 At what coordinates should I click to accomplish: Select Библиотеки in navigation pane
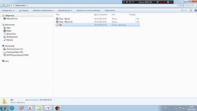tap(10, 25)
